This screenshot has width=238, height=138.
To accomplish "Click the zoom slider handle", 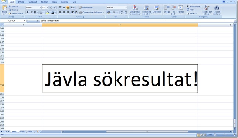I will click(x=225, y=135).
